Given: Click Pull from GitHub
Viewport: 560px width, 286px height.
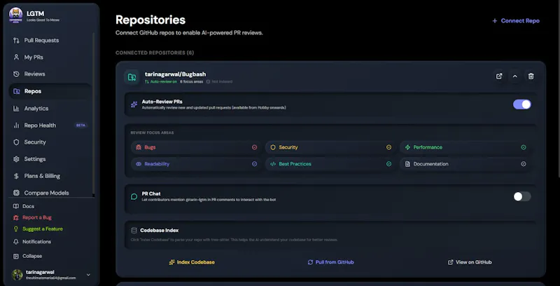Looking at the screenshot, I should pyautogui.click(x=330, y=262).
